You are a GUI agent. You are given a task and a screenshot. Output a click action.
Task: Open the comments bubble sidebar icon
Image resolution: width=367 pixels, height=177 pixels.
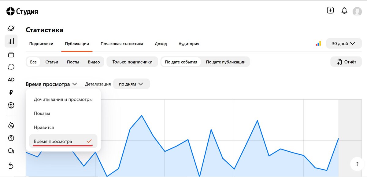coord(11,67)
